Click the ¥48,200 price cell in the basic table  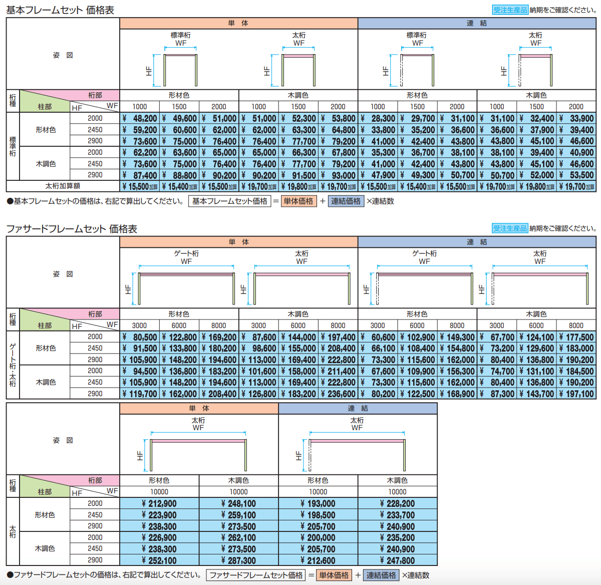(x=140, y=119)
